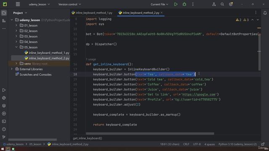
Task: Open the main hamburger menu
Action: [x=18, y=4]
